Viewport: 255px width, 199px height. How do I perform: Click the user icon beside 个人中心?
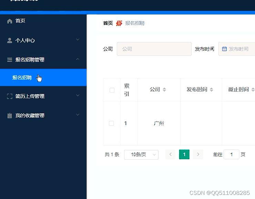click(x=10, y=40)
